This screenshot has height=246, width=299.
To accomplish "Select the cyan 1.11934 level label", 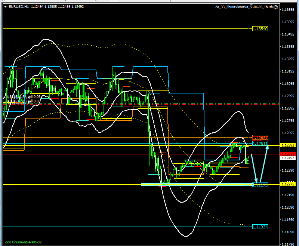I will point(260,227).
